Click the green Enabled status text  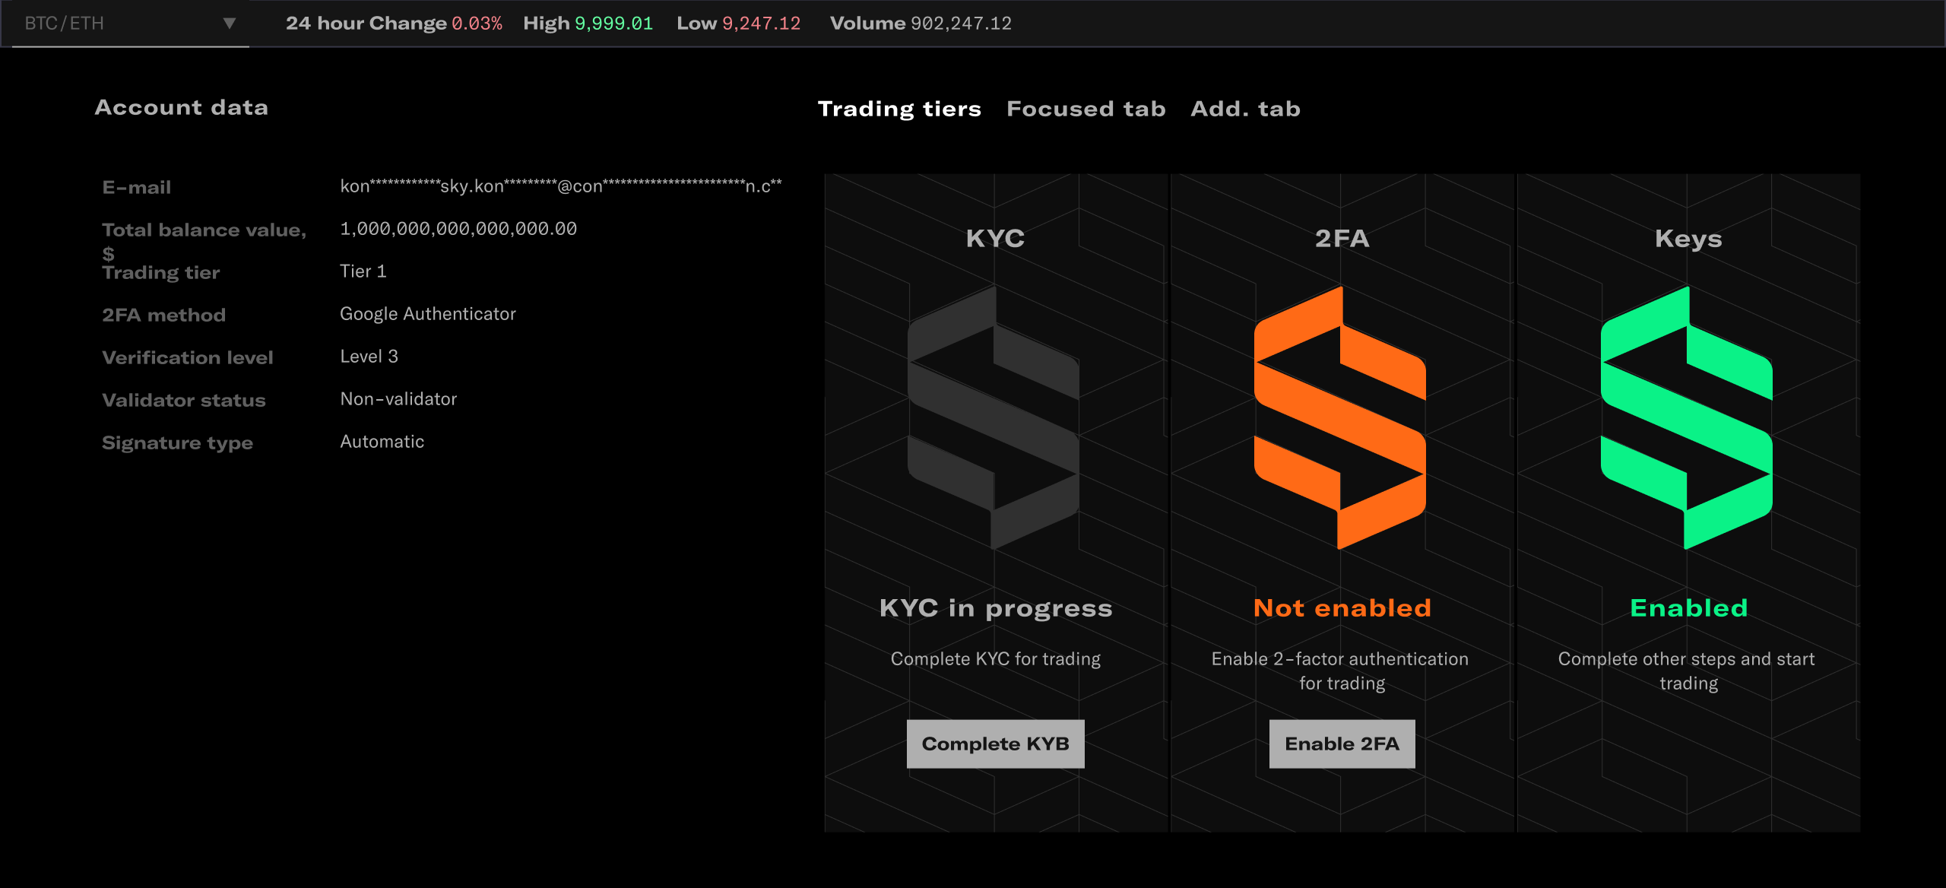[x=1688, y=608]
